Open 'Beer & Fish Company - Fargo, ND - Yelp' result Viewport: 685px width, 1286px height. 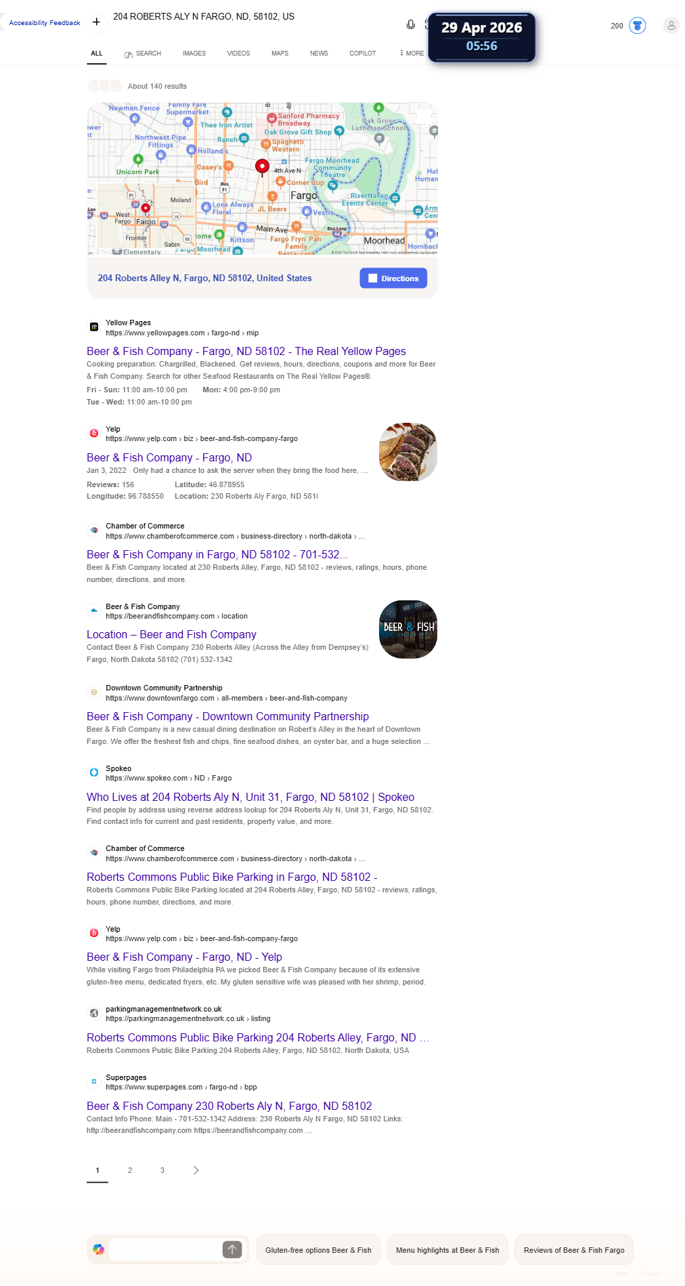184,957
